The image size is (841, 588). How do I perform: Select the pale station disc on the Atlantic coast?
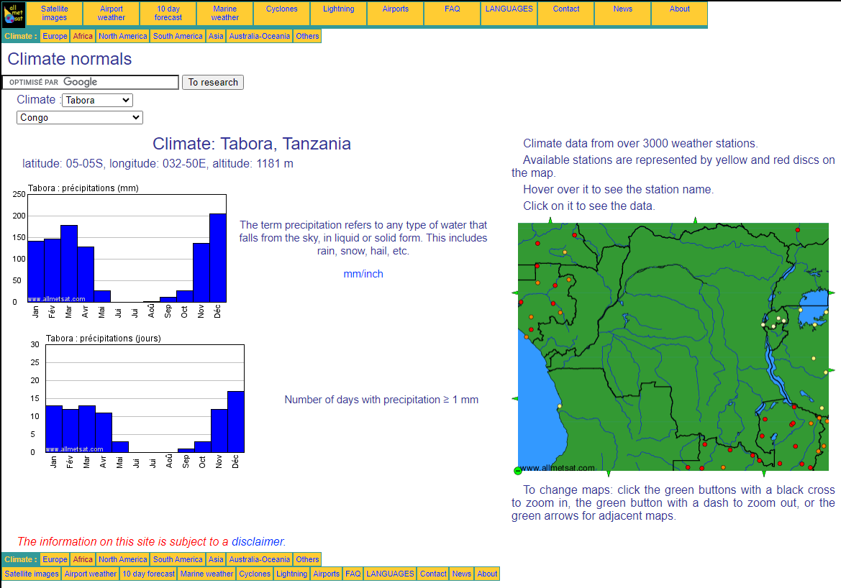[x=560, y=406]
